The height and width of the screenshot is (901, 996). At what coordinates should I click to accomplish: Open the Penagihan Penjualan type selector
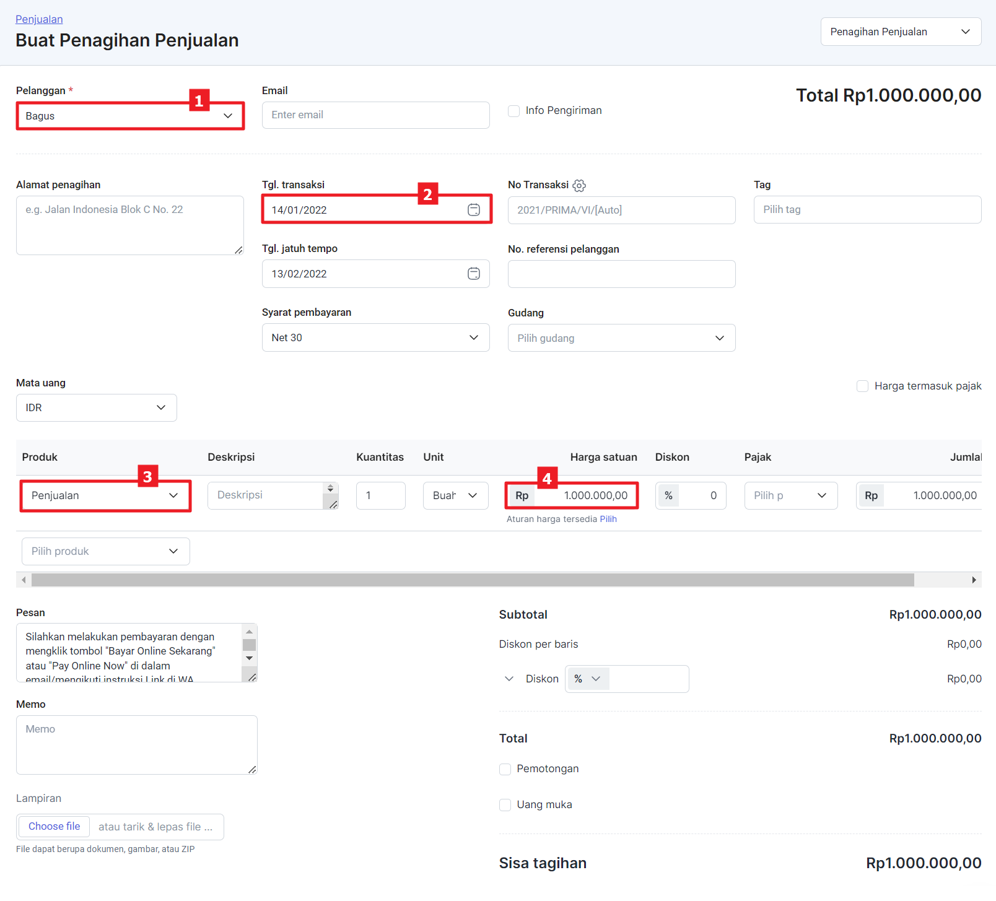(900, 32)
